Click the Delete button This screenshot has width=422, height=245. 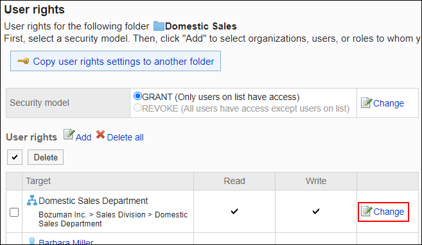(x=46, y=157)
